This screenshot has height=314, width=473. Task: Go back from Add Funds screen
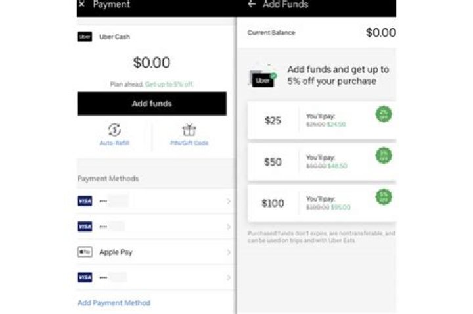pos(252,5)
